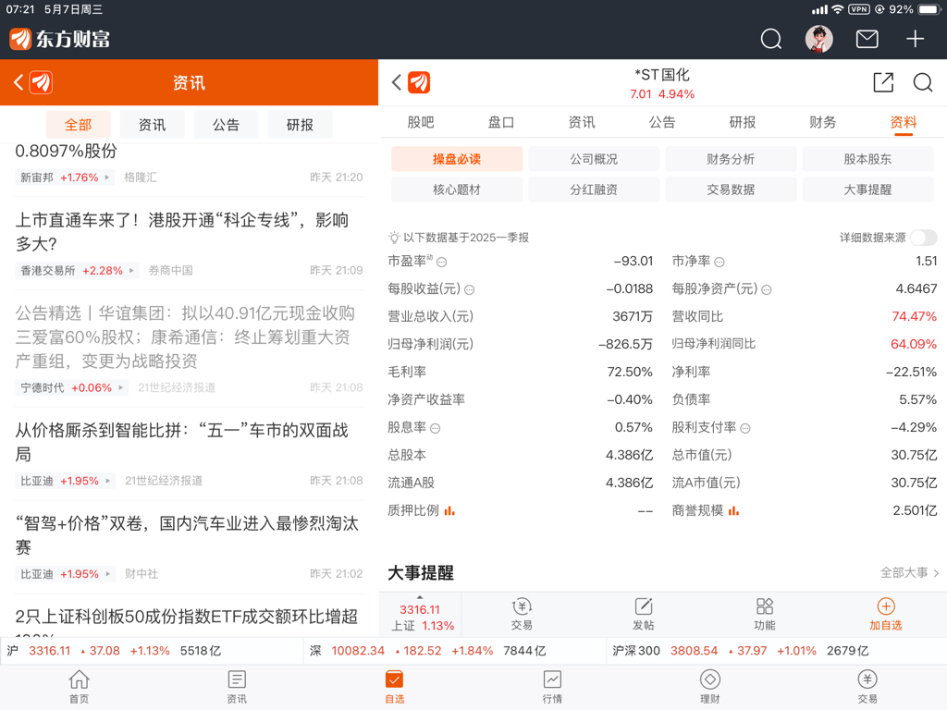This screenshot has width=947, height=710.
Task: Select the 交易数据 section button
Action: (x=731, y=190)
